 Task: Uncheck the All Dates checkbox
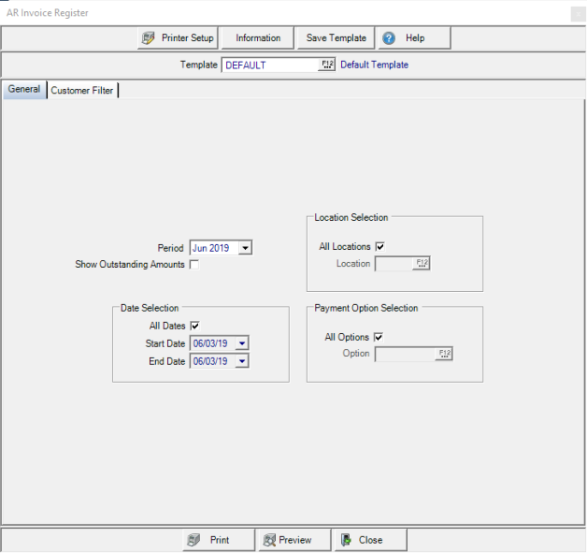(194, 326)
